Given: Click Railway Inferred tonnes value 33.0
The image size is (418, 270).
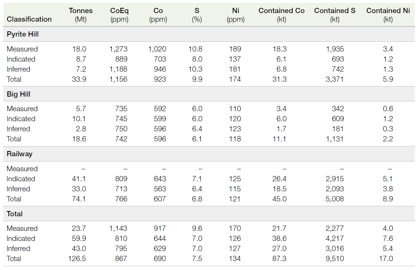Looking at the screenshot, I should pyautogui.click(x=79, y=189).
